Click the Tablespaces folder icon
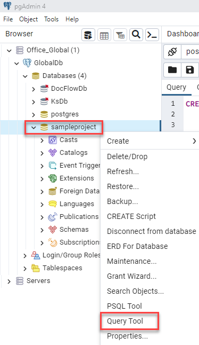The height and width of the screenshot is (345, 199). tap(36, 268)
